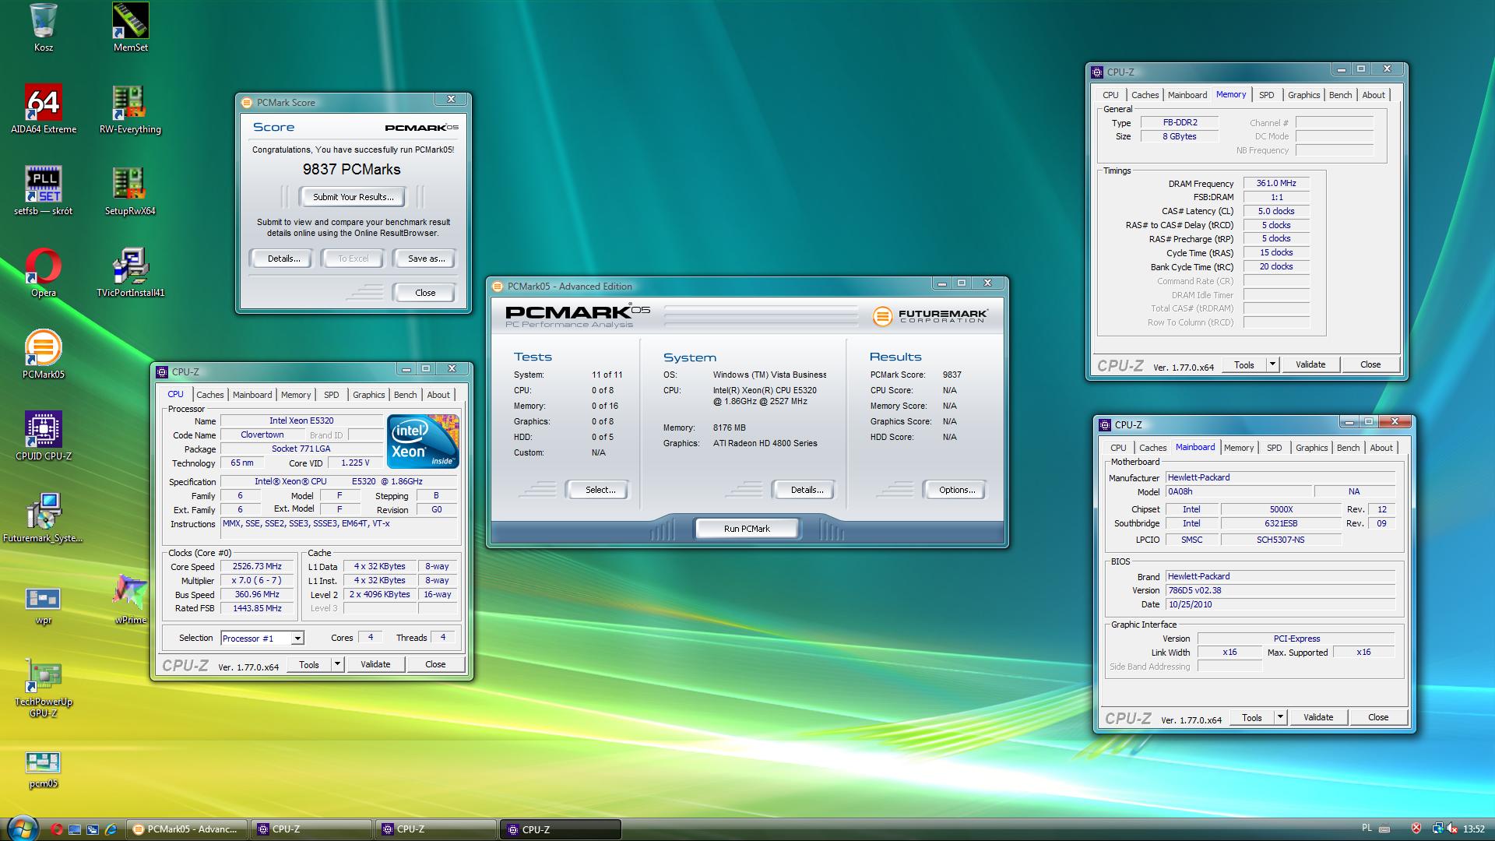Click Opera quick launch icon in taskbar
The image size is (1495, 841).
[57, 829]
